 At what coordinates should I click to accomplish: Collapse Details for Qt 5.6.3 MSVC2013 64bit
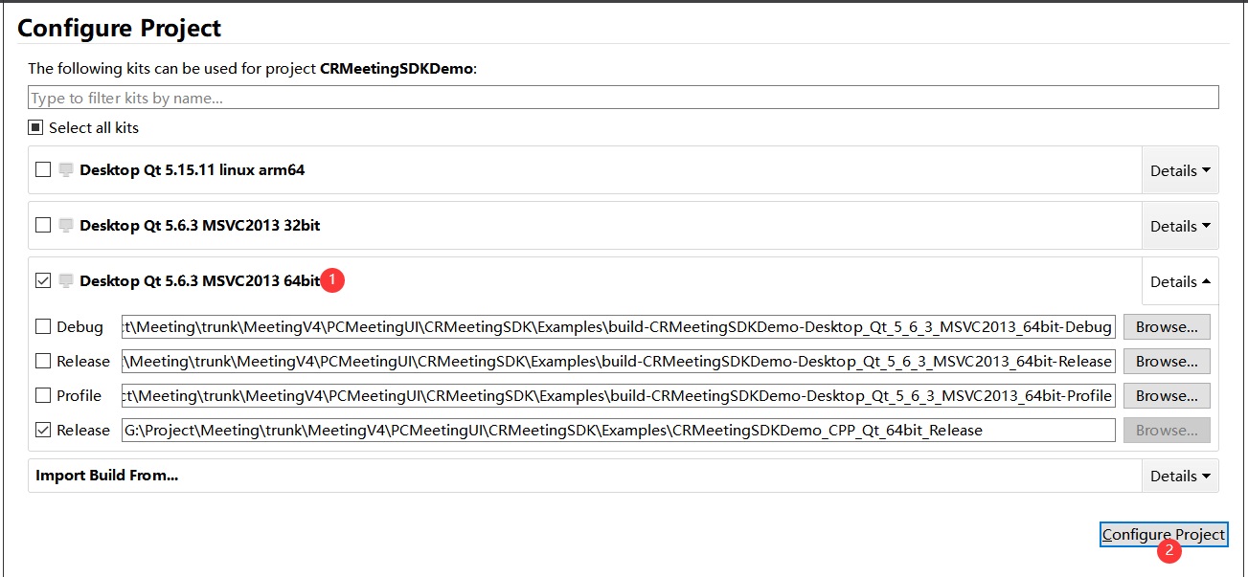pyautogui.click(x=1179, y=281)
